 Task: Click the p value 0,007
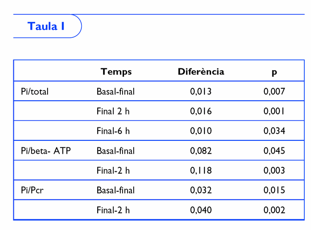coord(274,92)
